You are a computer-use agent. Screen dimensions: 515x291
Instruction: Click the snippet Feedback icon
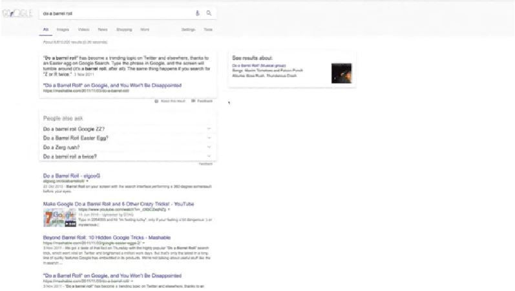tap(193, 101)
